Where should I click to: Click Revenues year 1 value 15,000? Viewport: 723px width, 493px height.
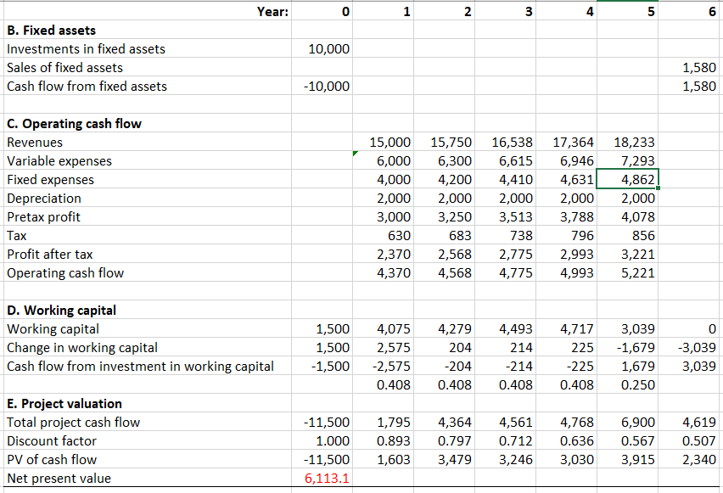[384, 142]
